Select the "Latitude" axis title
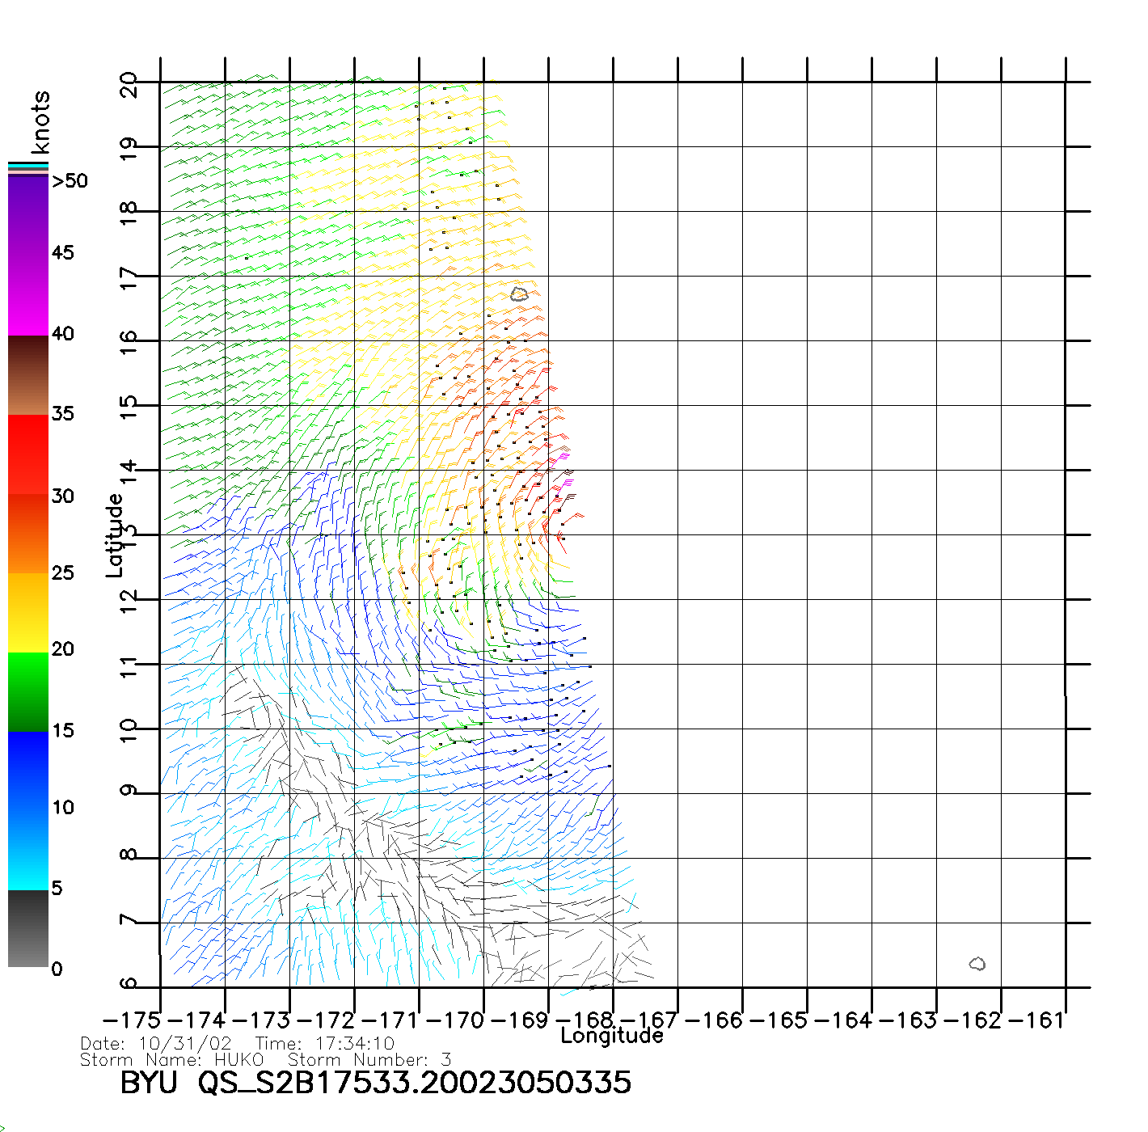The width and height of the screenshot is (1148, 1132). pyautogui.click(x=115, y=534)
